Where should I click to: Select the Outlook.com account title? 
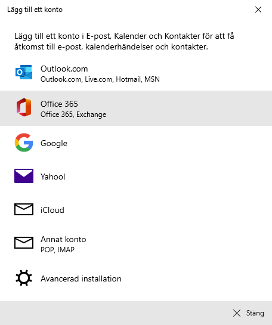pos(64,69)
